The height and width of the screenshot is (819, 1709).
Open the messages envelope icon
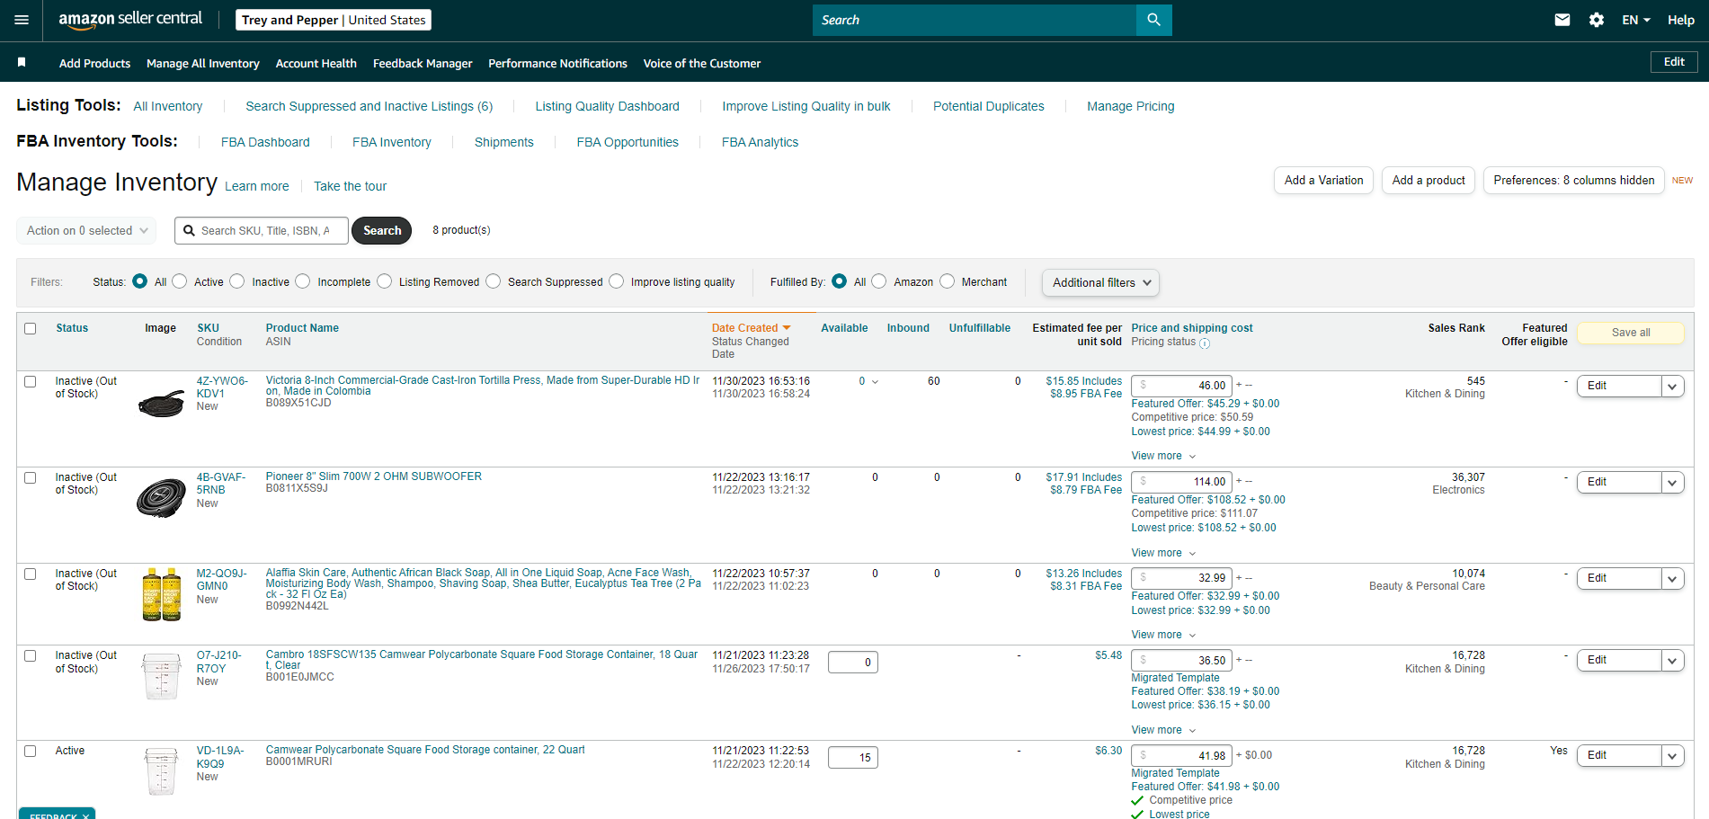click(1562, 20)
